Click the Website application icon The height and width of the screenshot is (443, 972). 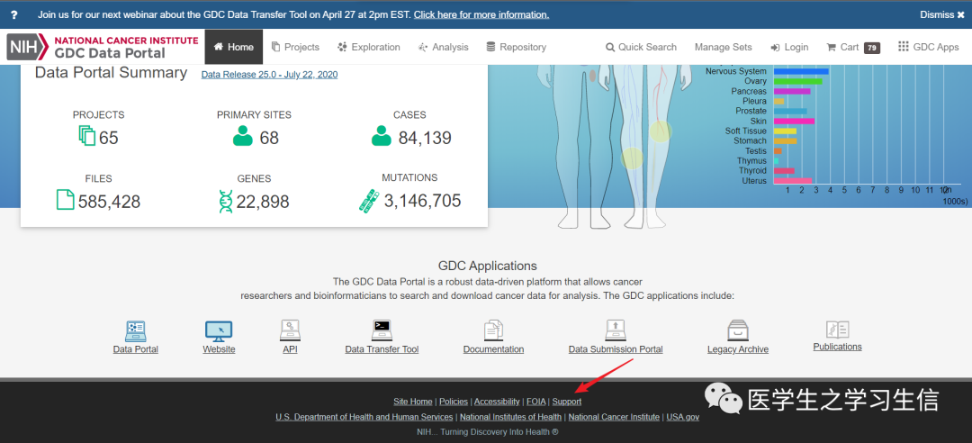219,331
